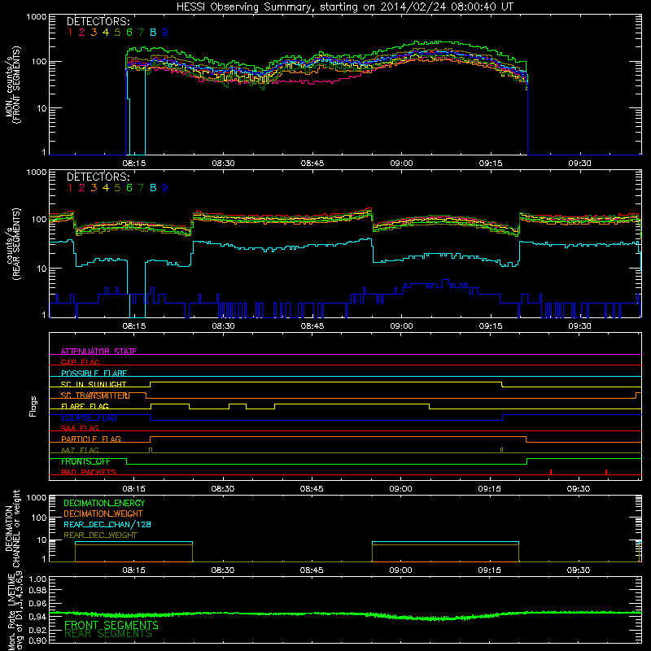651x651 pixels.
Task: Click the DETECTORS: legend heading in the rear segments plot
Action: click(98, 177)
